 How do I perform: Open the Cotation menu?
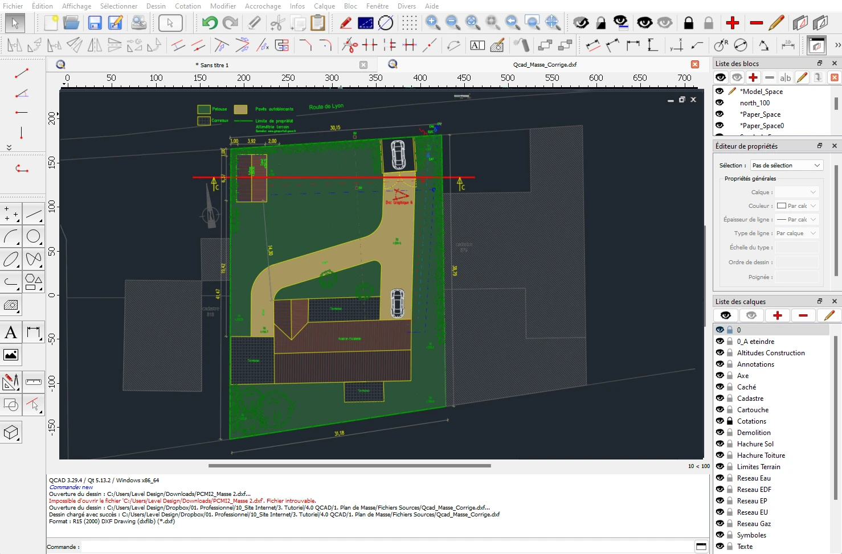click(188, 6)
